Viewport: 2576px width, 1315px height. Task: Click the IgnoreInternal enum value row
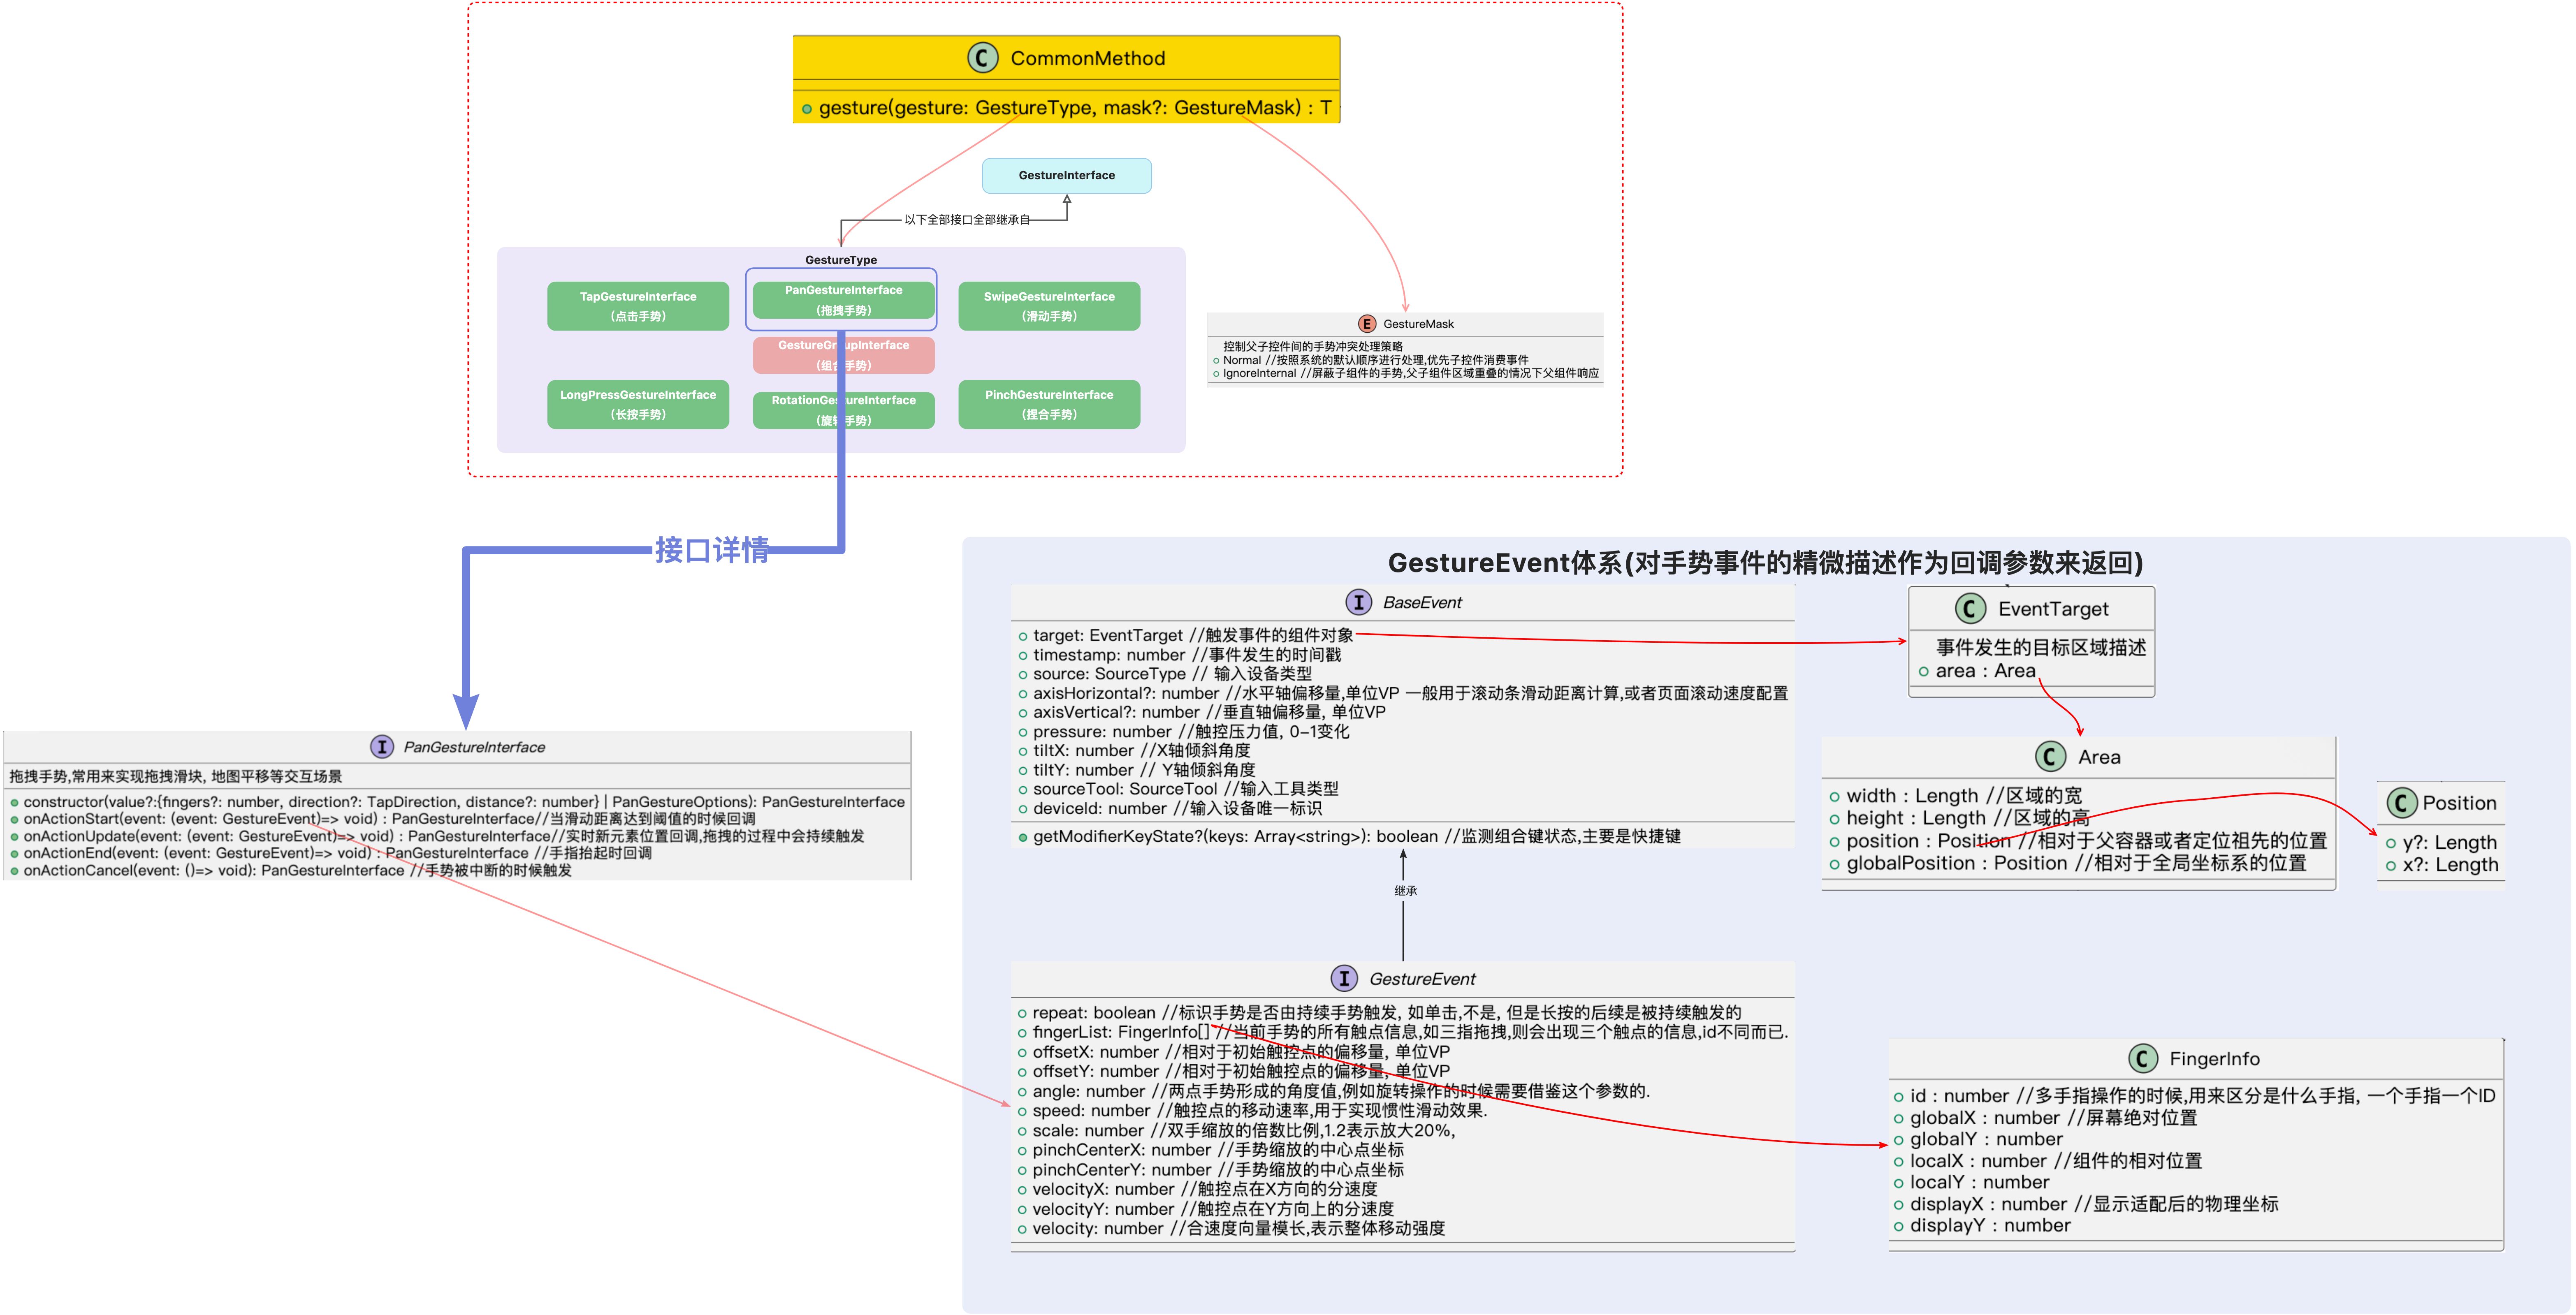[1406, 373]
